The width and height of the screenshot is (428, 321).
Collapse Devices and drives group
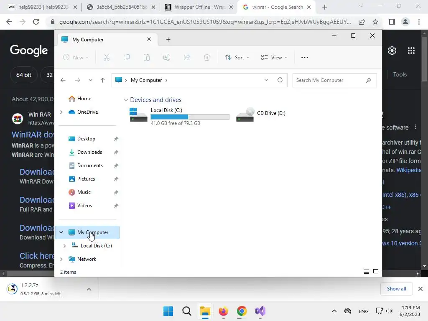pyautogui.click(x=126, y=100)
